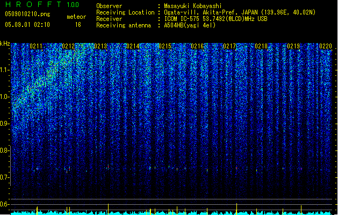
Task: Click the Ogata-vill. Akita-Pref. JAPAN location text
Action: coord(211,12)
